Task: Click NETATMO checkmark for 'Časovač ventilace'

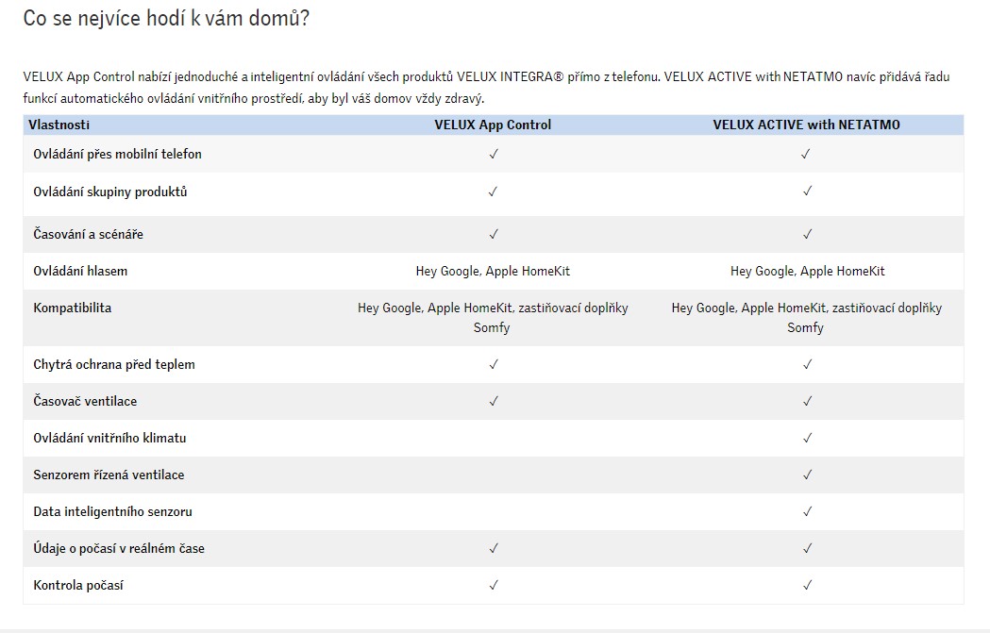Action: click(807, 401)
